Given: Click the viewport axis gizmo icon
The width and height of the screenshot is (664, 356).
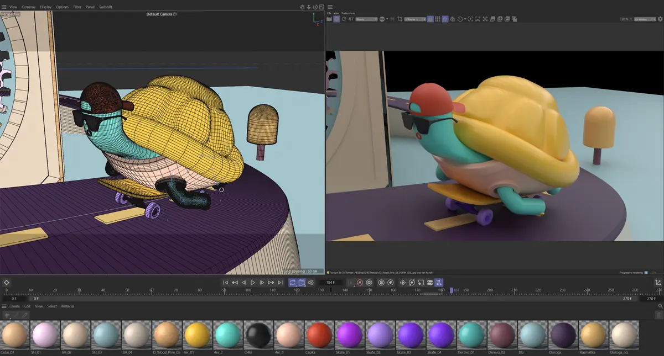Looking at the screenshot, I should click(x=317, y=19).
